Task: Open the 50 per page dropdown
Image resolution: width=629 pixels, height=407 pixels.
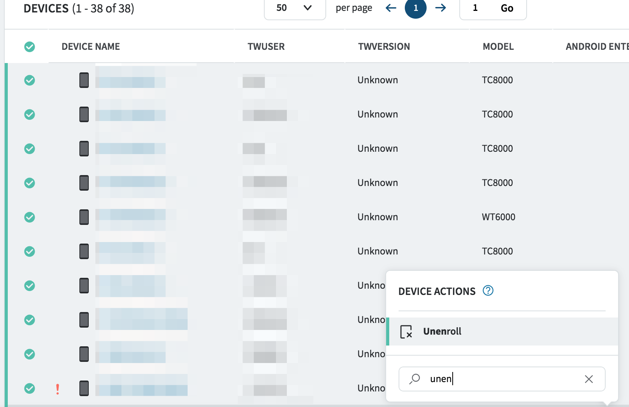Action: [x=295, y=8]
